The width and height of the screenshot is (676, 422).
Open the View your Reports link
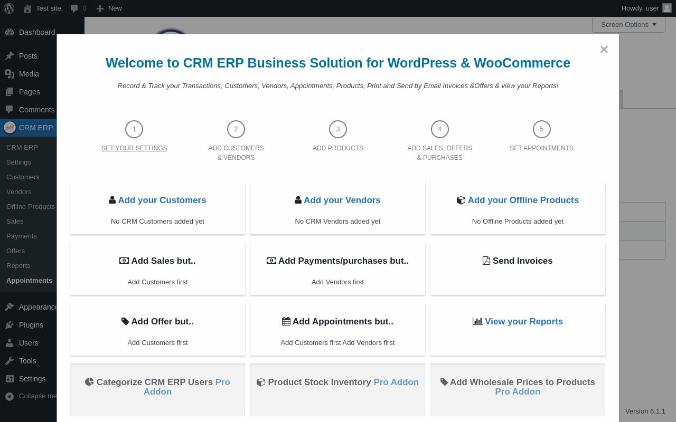(x=523, y=322)
